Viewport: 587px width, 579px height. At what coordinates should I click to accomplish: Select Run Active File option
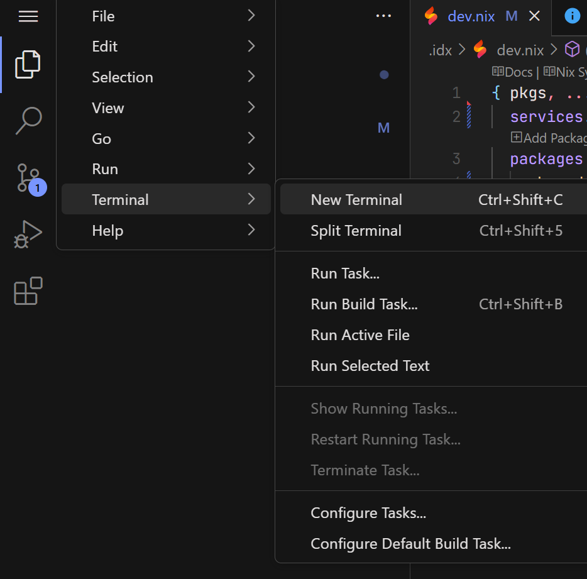pos(434,335)
